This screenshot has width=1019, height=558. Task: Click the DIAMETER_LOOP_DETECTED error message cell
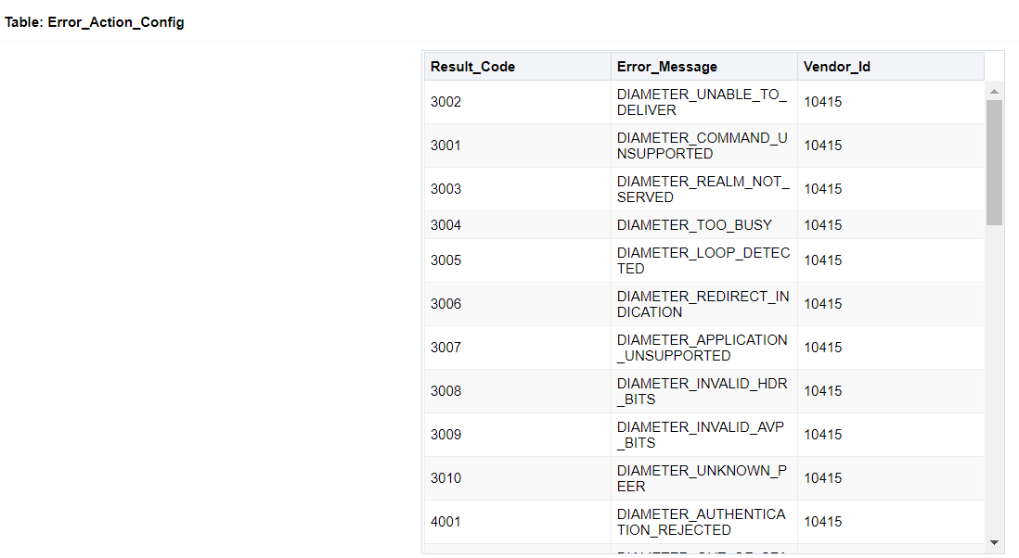click(701, 260)
